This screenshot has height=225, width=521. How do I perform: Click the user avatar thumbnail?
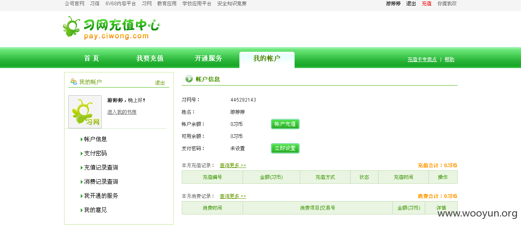[x=85, y=112]
